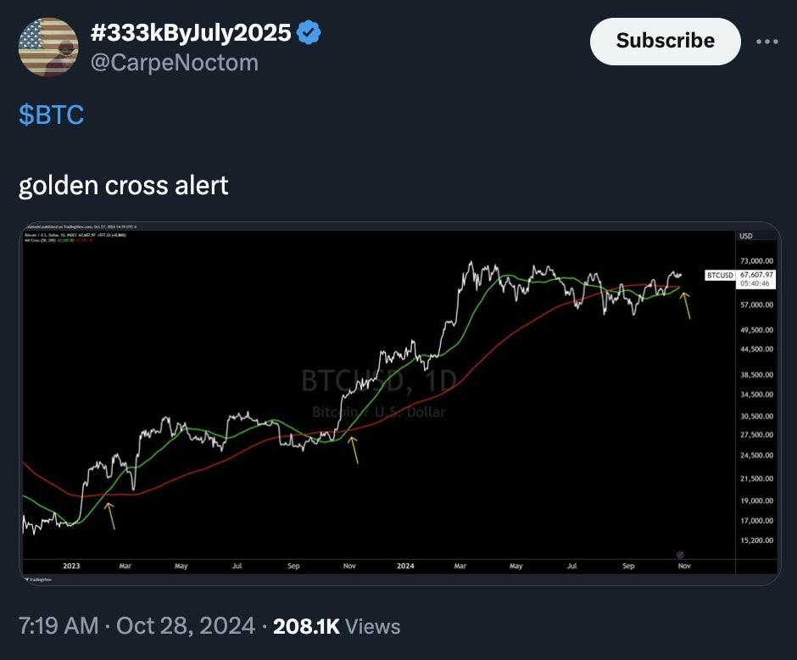
Task: Click the BTCUSD, 1D watermark on chart
Action: click(378, 382)
